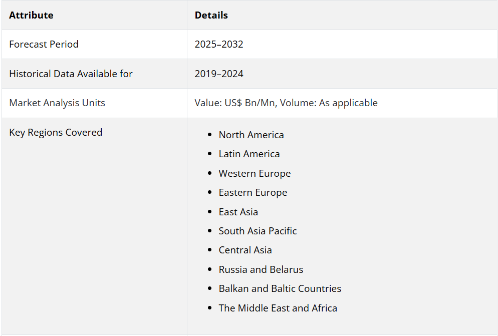Click the Value: US$ Bn/Mn text
The height and width of the screenshot is (336, 498).
pos(234,103)
